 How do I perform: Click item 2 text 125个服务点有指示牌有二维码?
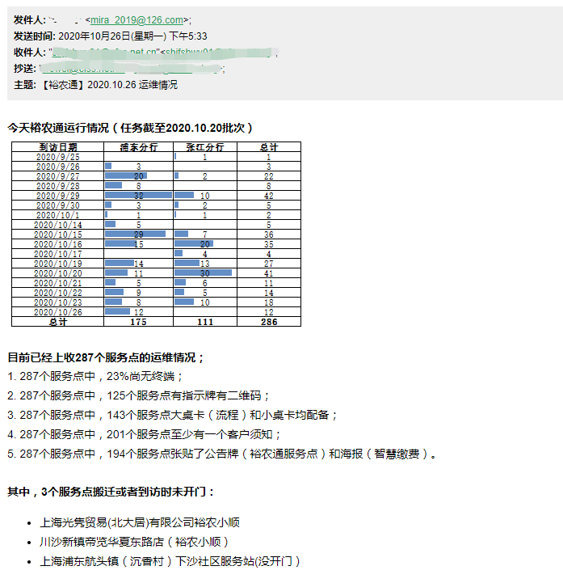184,395
